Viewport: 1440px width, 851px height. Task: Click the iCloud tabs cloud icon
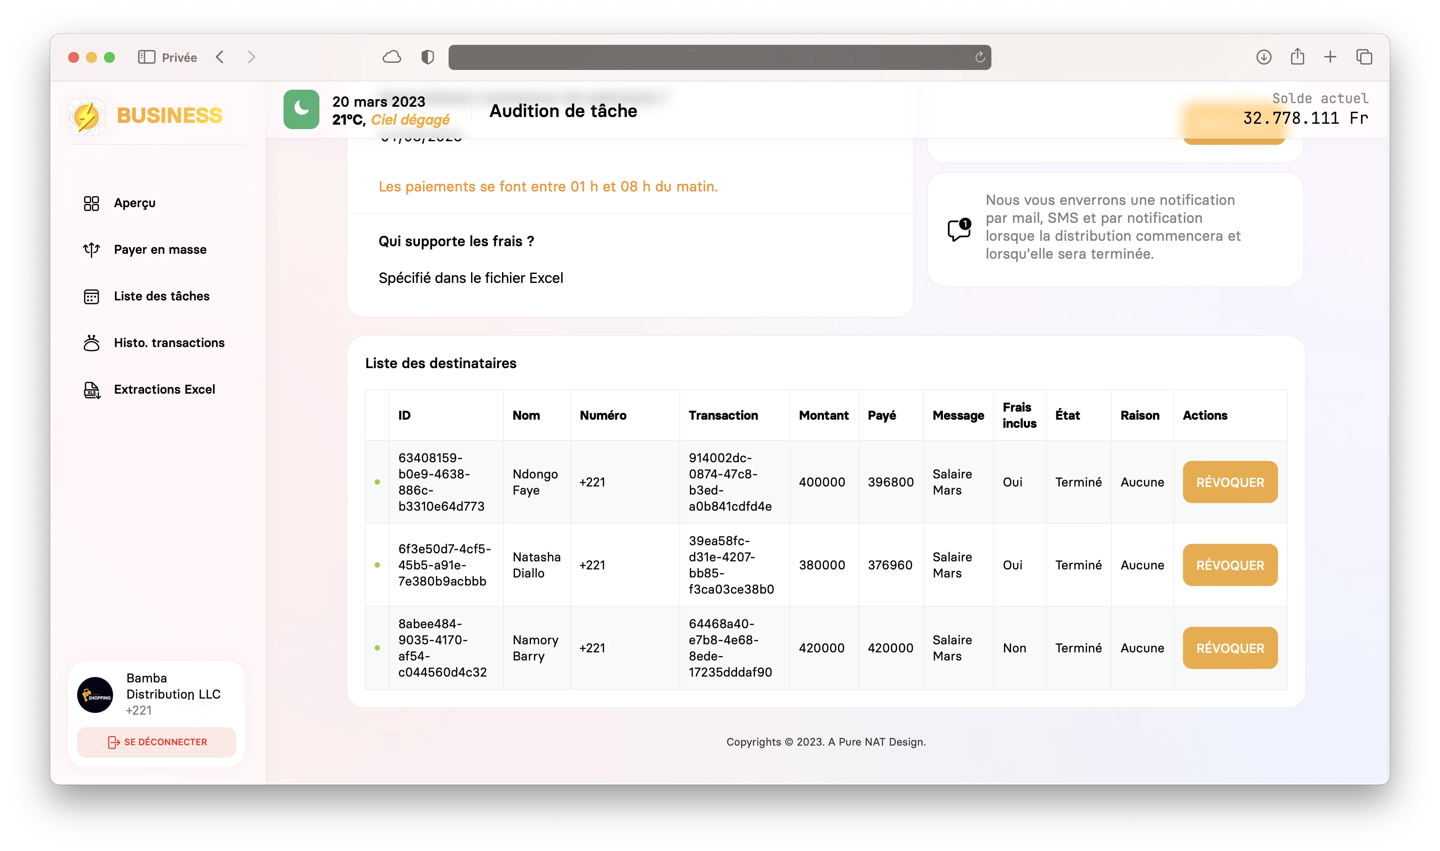tap(392, 57)
